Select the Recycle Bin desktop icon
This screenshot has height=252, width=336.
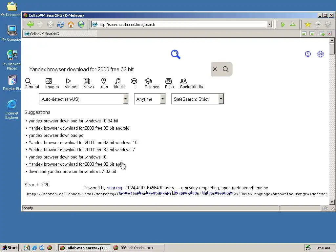(12, 82)
